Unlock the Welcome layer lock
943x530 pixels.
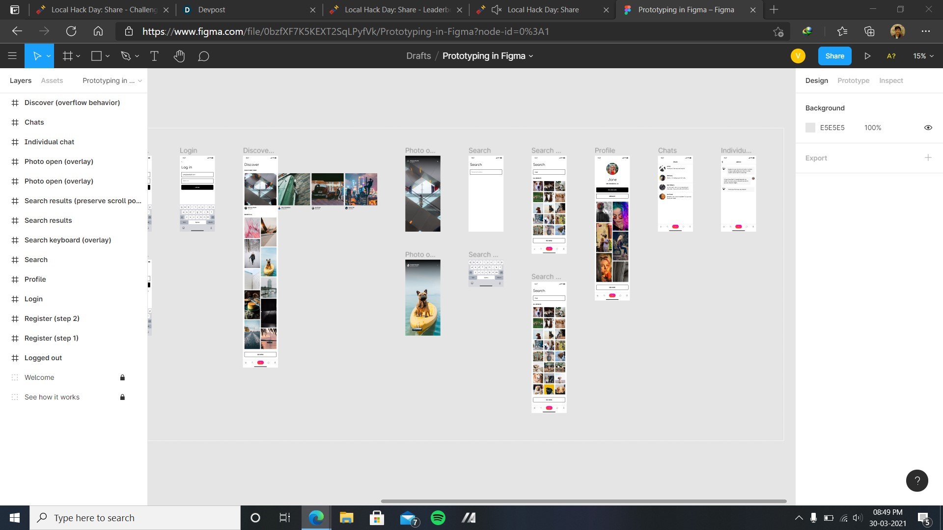click(x=122, y=377)
